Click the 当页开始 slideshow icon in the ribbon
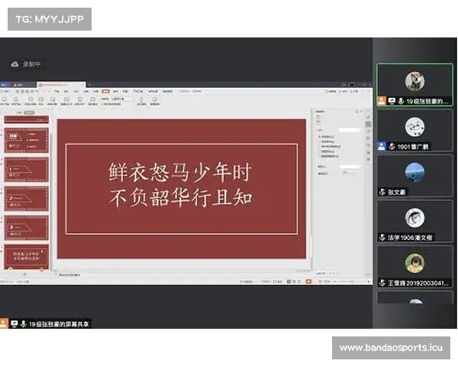Viewport: 458px width, 367px height. pyautogui.click(x=16, y=99)
